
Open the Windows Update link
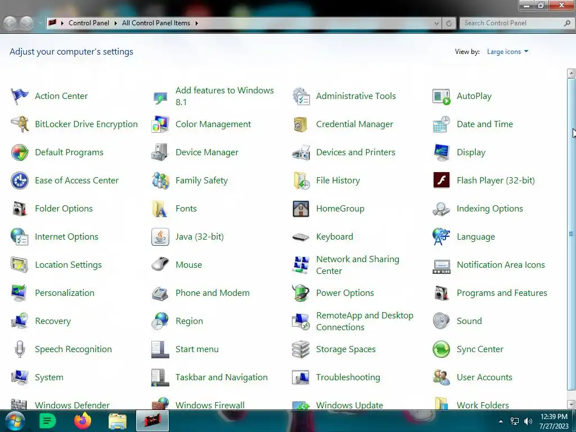(x=349, y=405)
